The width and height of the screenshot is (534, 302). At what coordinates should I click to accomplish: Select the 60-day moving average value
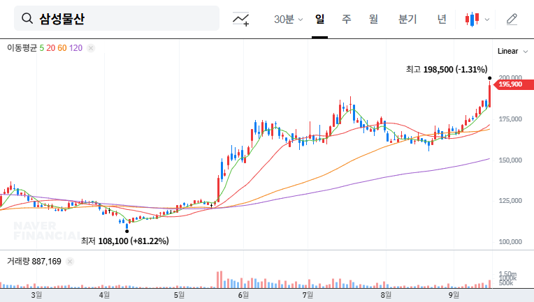click(62, 48)
